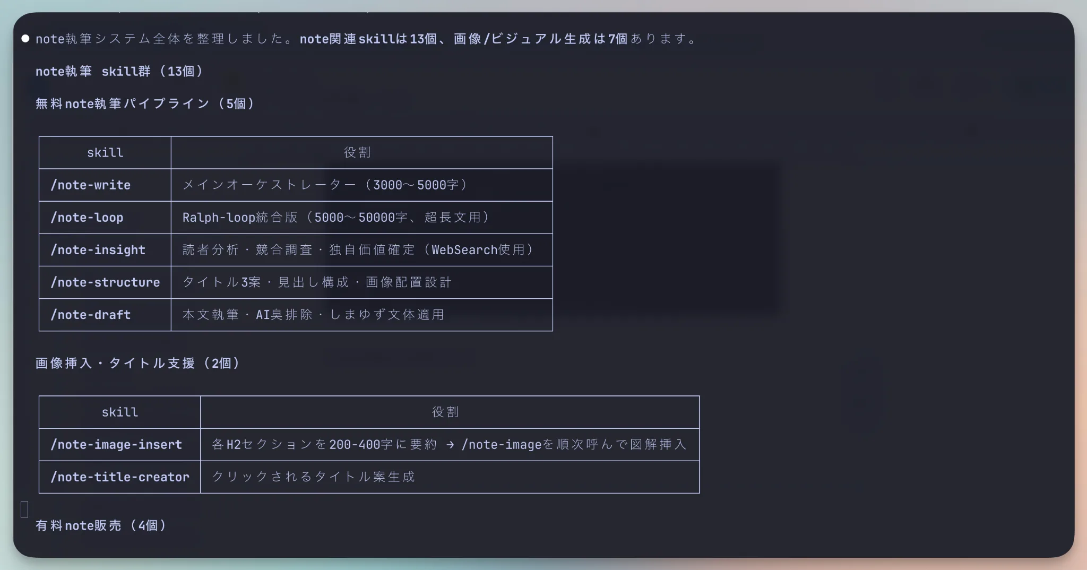The width and height of the screenshot is (1087, 570).
Task: Click the heading note執筆 skill群（13個）
Action: [x=119, y=71]
